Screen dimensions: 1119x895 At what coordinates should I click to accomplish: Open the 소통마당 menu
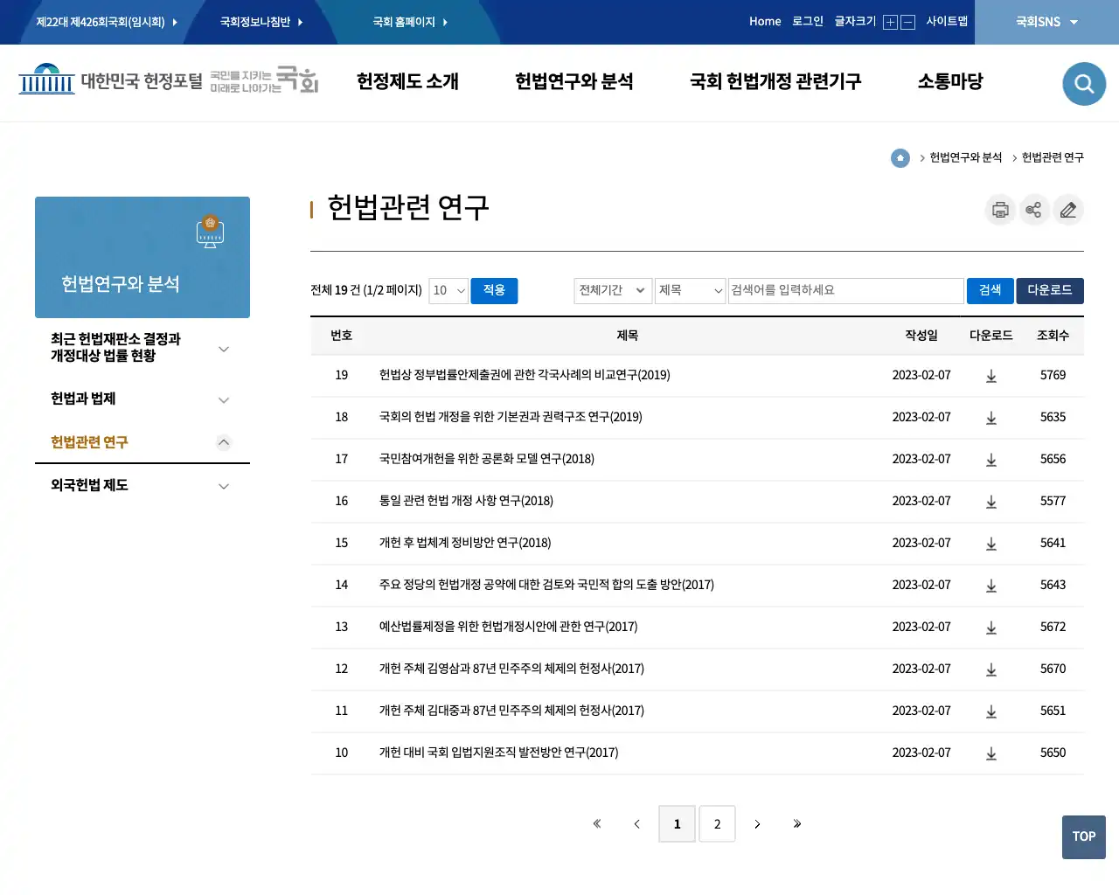[x=950, y=81]
